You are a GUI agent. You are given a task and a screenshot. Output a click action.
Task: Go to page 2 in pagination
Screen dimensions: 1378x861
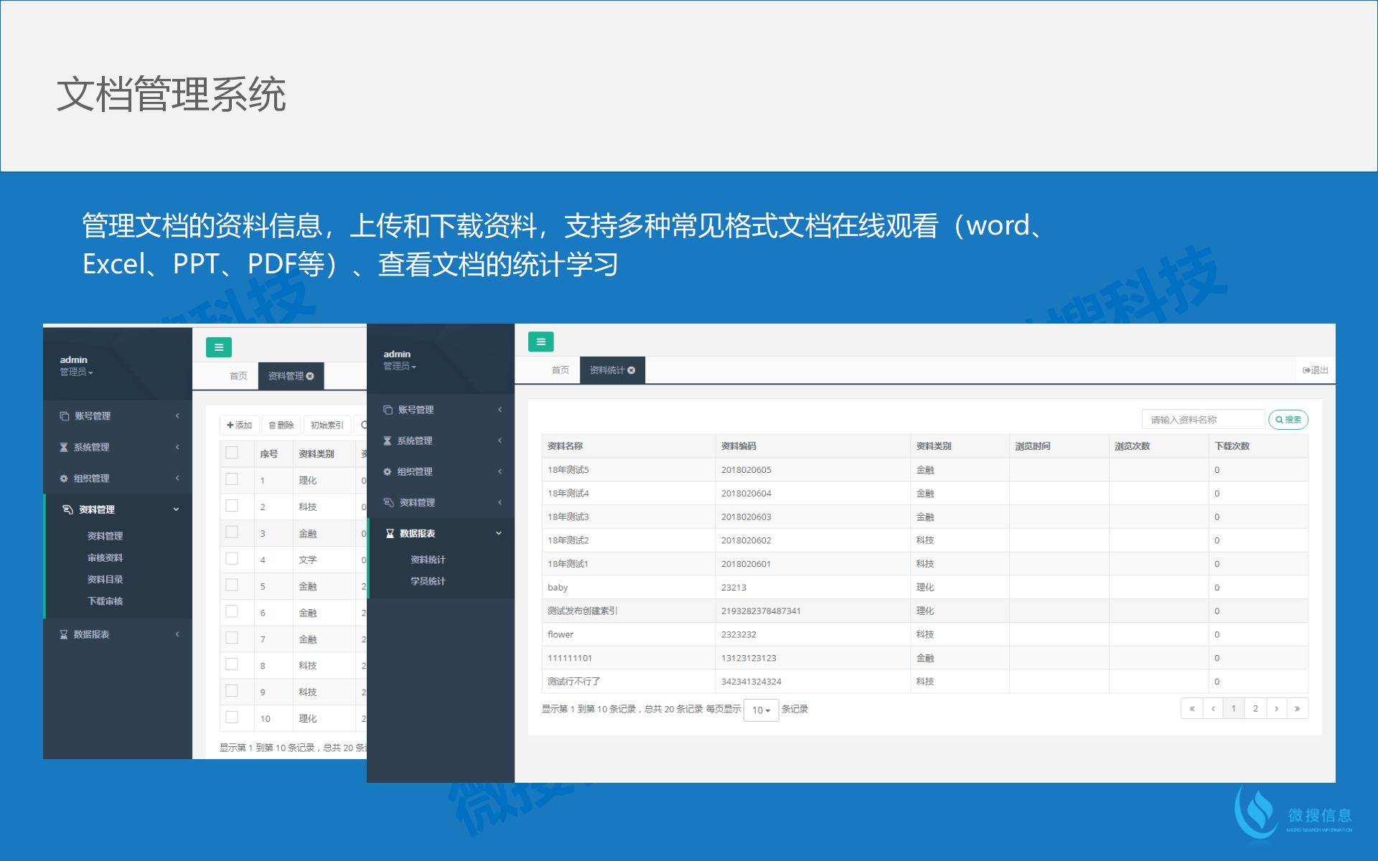[x=1255, y=708]
